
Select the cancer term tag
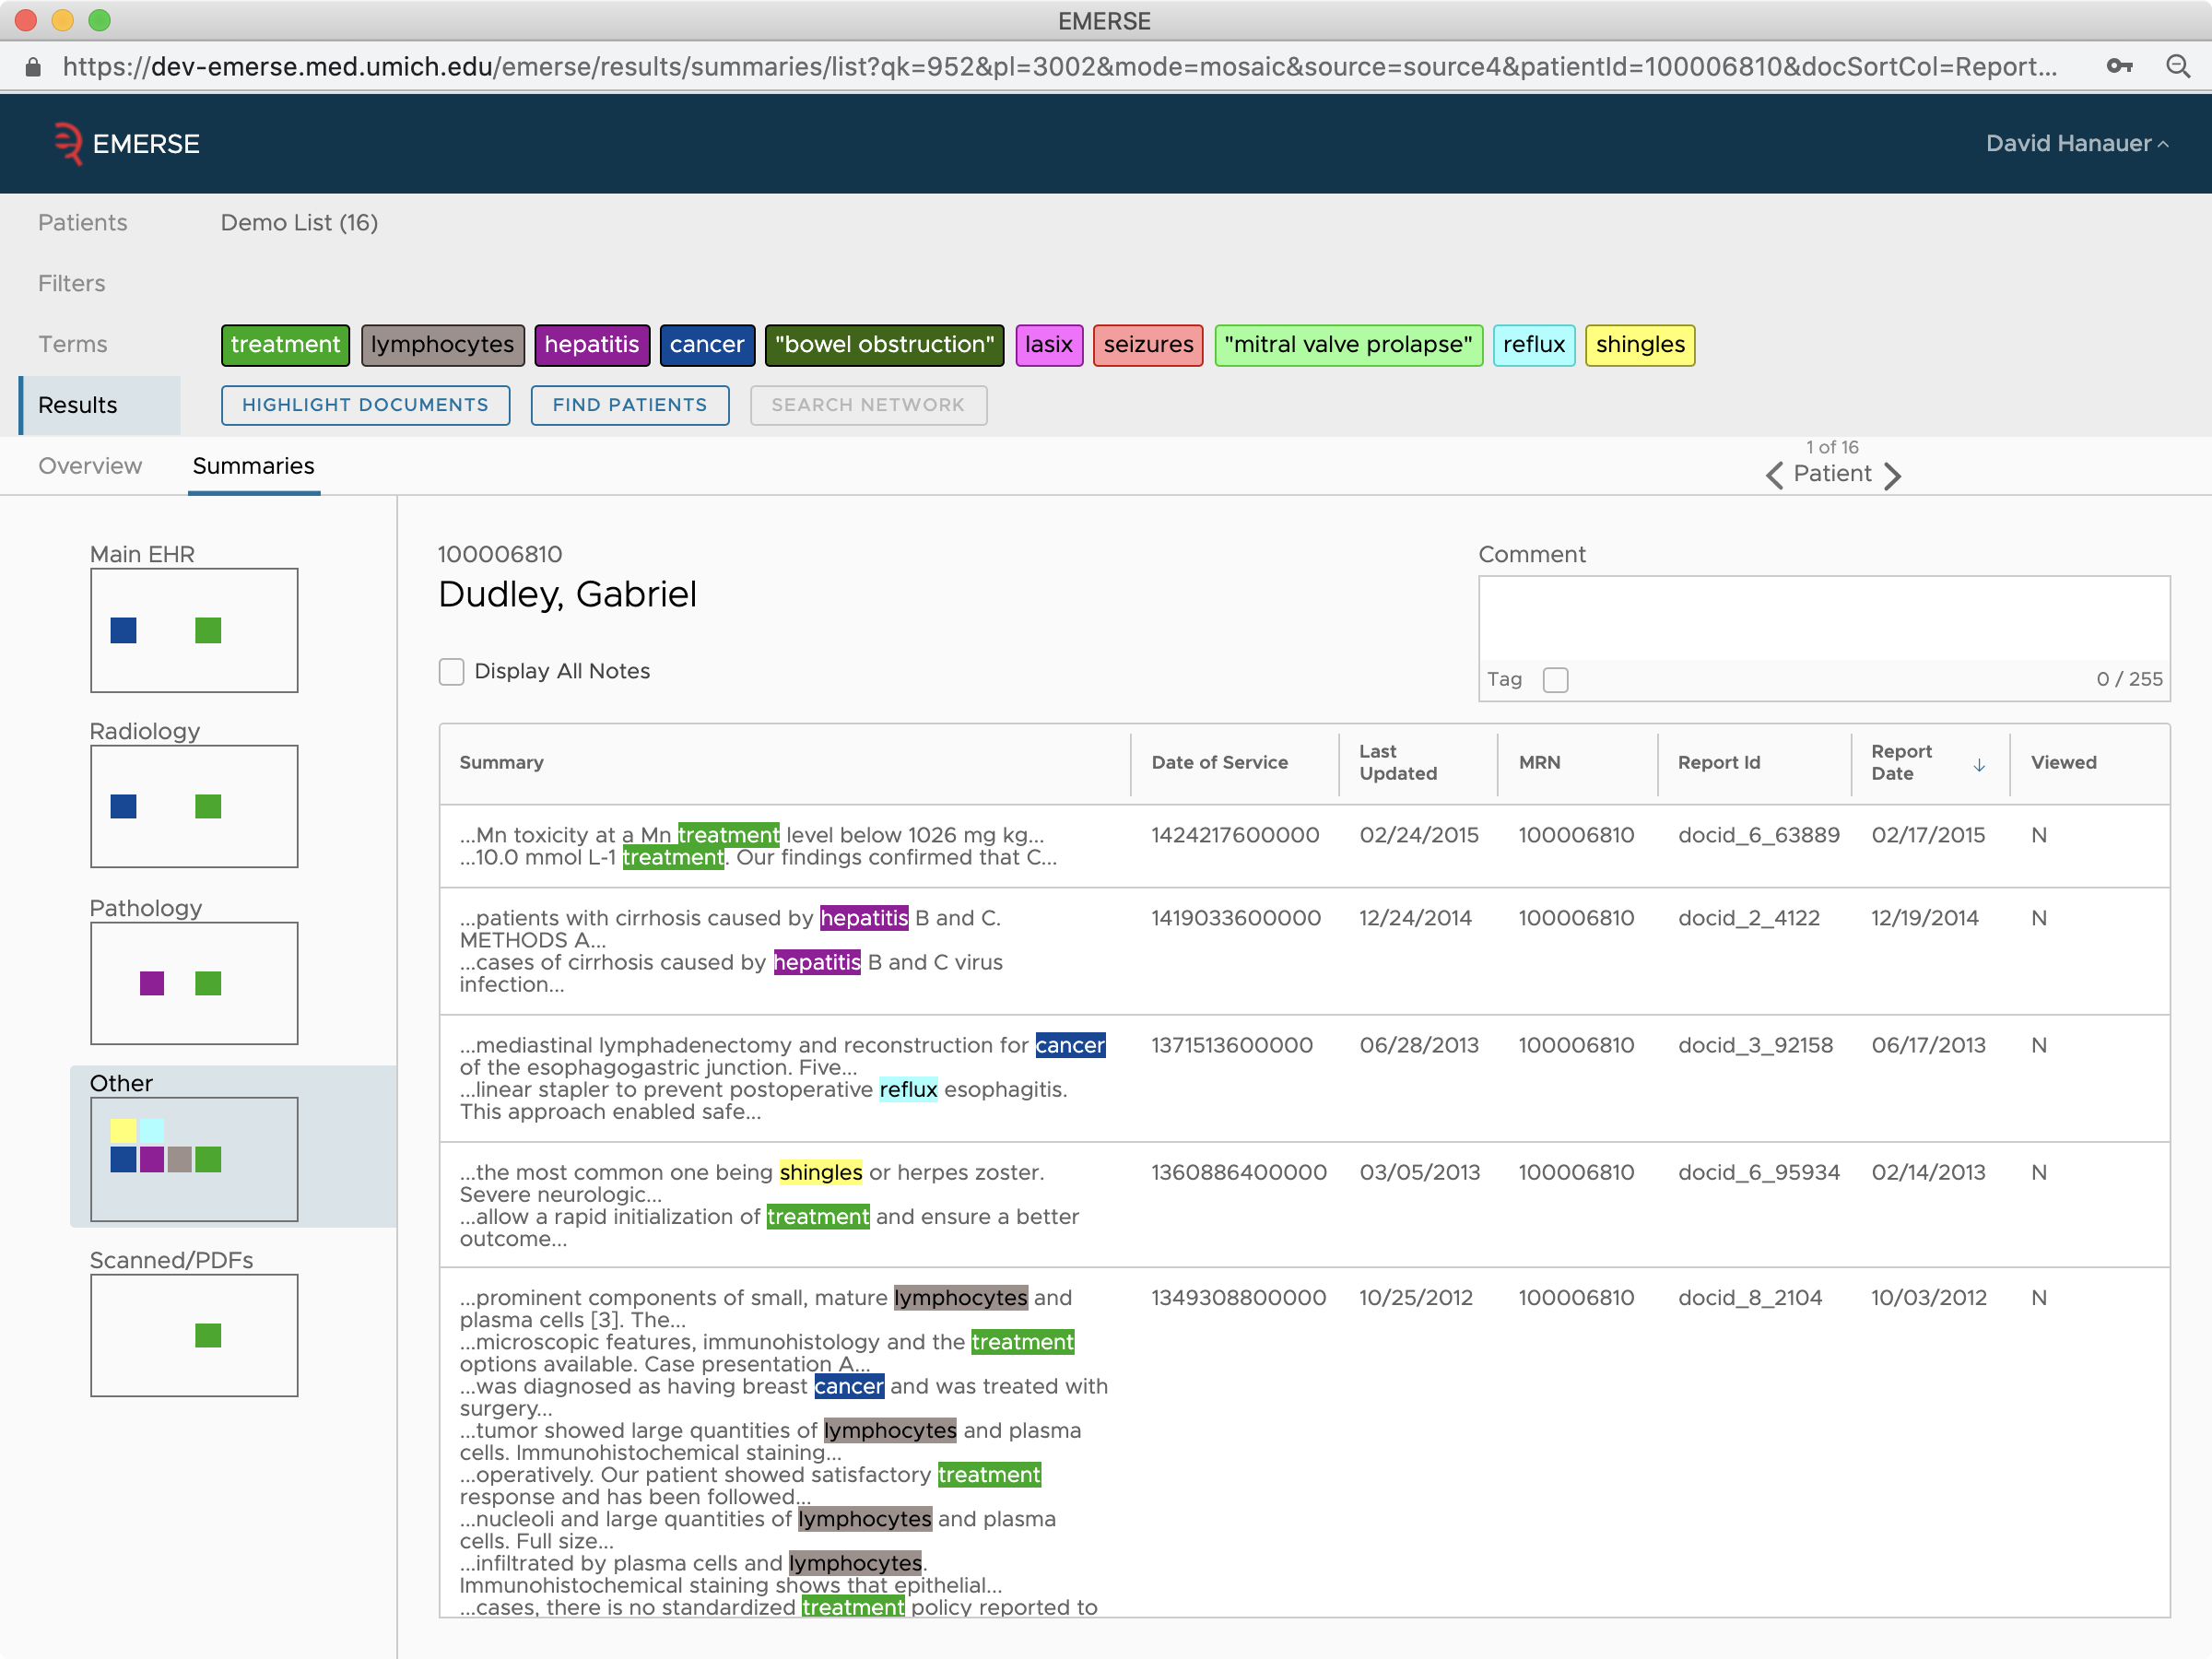(707, 345)
